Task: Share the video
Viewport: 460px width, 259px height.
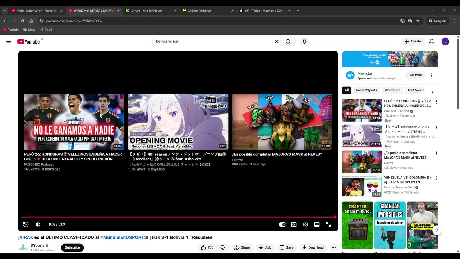Action: (x=242, y=247)
